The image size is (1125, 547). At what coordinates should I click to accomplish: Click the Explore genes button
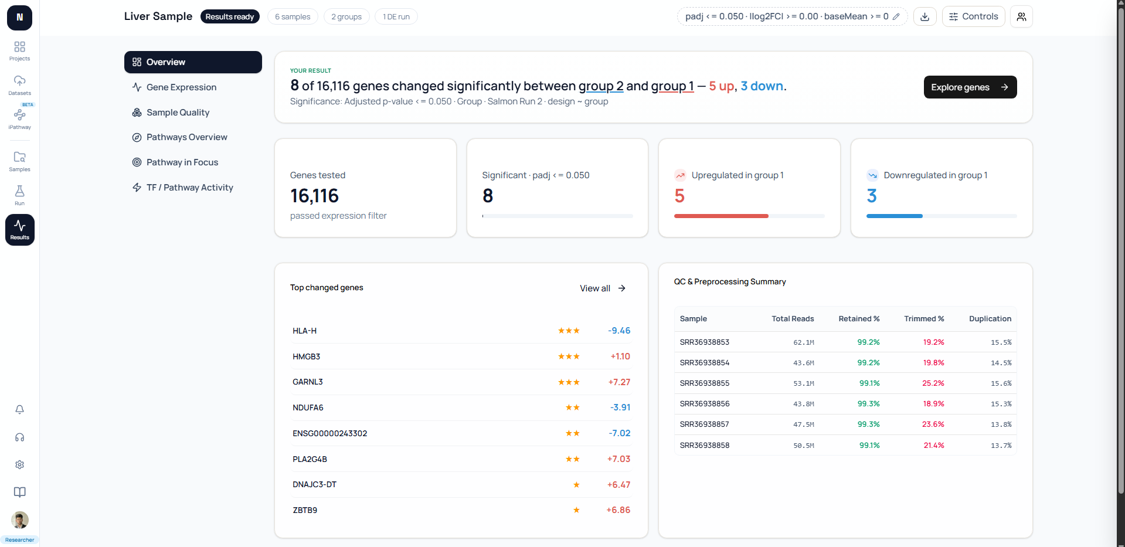click(x=970, y=87)
